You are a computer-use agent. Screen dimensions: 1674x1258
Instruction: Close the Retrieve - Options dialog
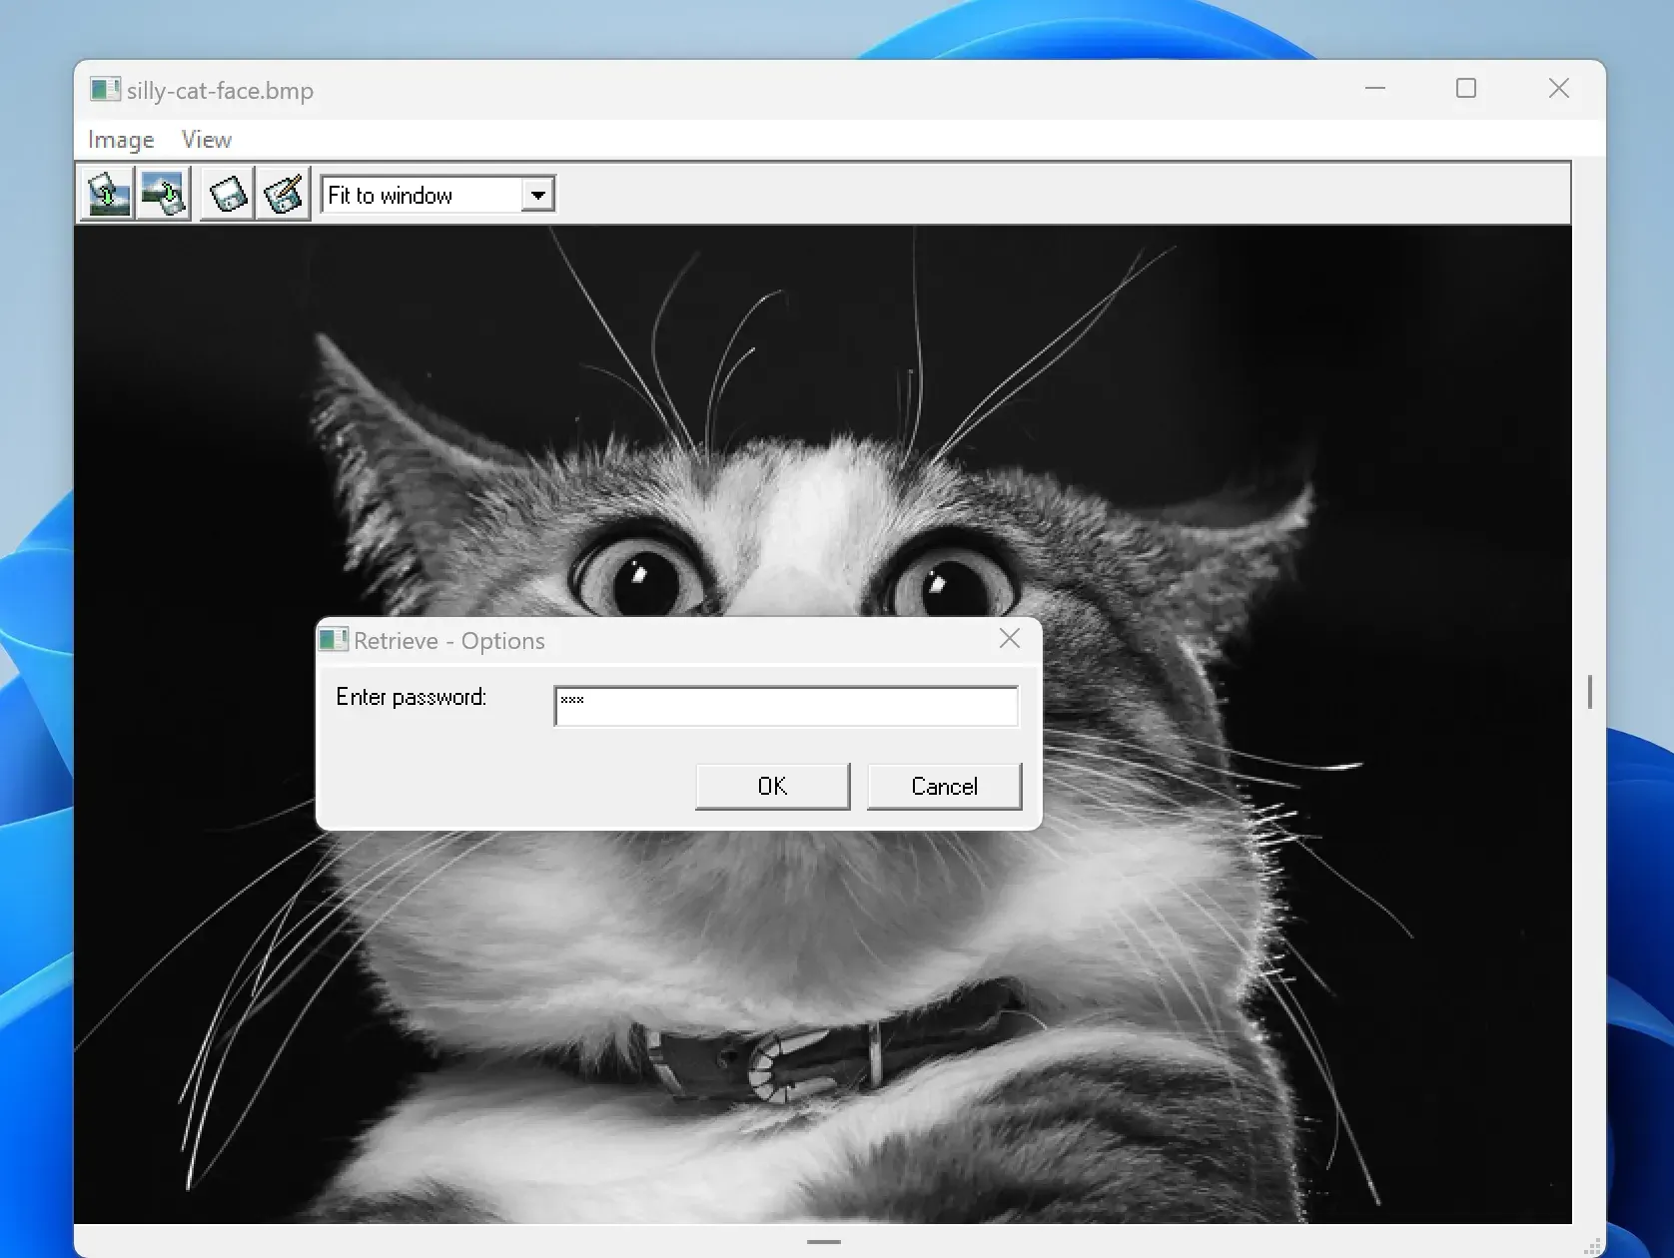pos(1010,639)
